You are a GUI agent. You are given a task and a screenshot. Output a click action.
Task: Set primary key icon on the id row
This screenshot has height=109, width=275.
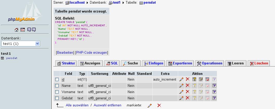click(x=194, y=79)
